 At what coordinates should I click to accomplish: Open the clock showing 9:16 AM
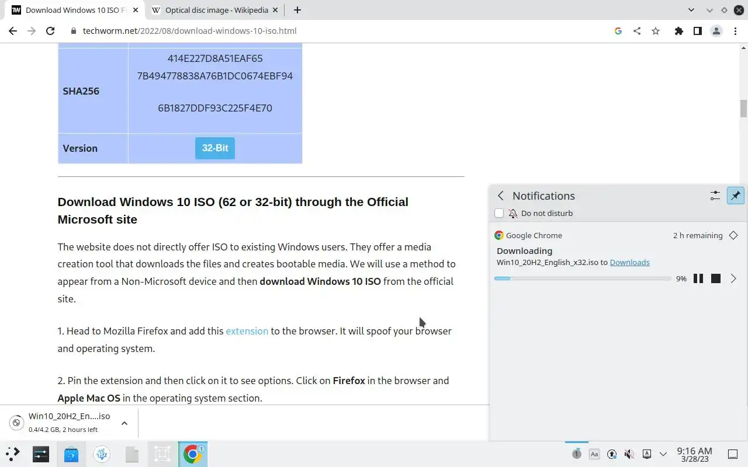coord(694,454)
